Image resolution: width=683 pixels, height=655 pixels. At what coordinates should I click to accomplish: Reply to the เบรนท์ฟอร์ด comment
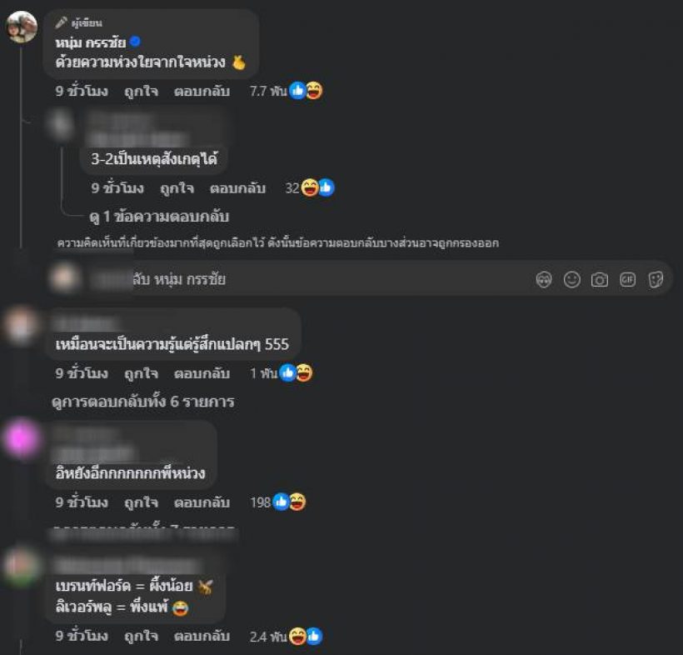202,637
